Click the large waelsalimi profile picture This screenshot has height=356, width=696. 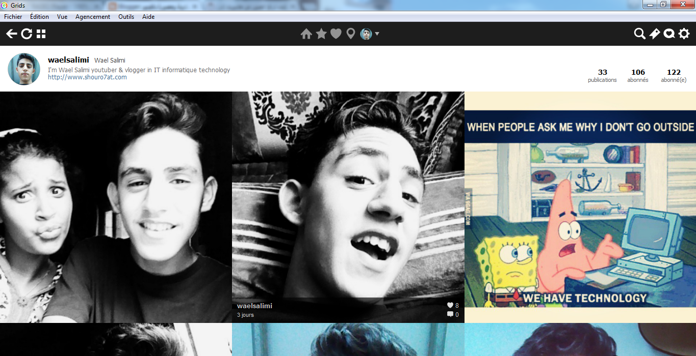pyautogui.click(x=24, y=69)
